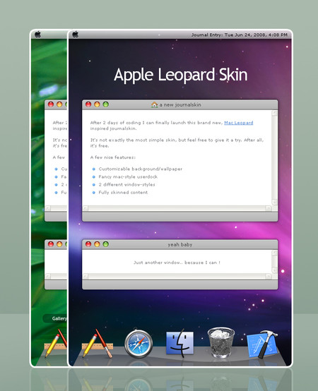Open the Trash in the dock
318x391 pixels.
(x=221, y=342)
